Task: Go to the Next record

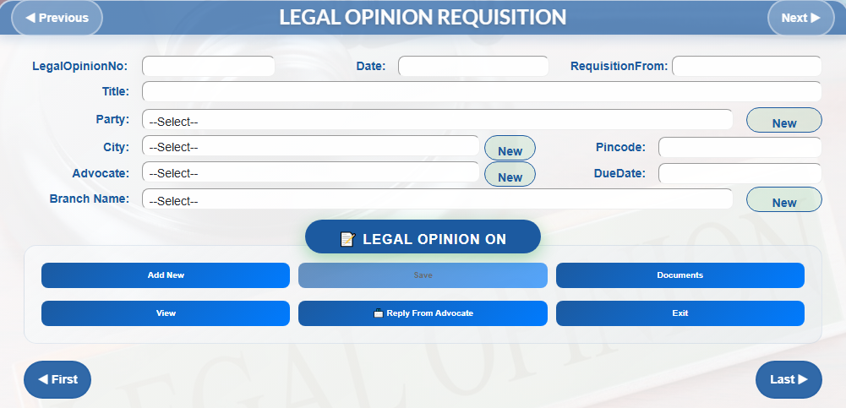Action: coord(800,18)
